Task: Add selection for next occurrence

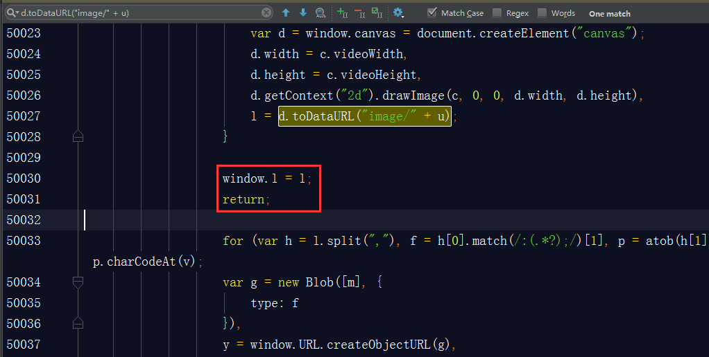Action: click(x=342, y=12)
